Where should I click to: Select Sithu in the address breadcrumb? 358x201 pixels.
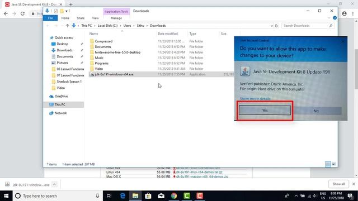pos(140,26)
